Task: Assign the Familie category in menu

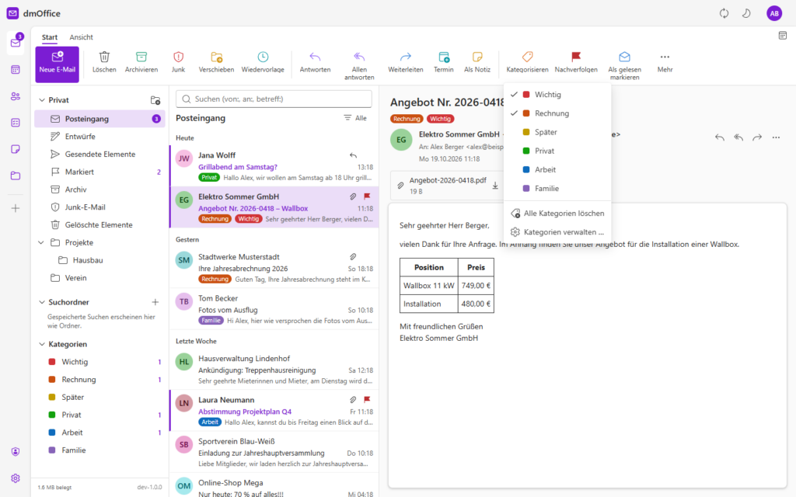Action: tap(557, 188)
